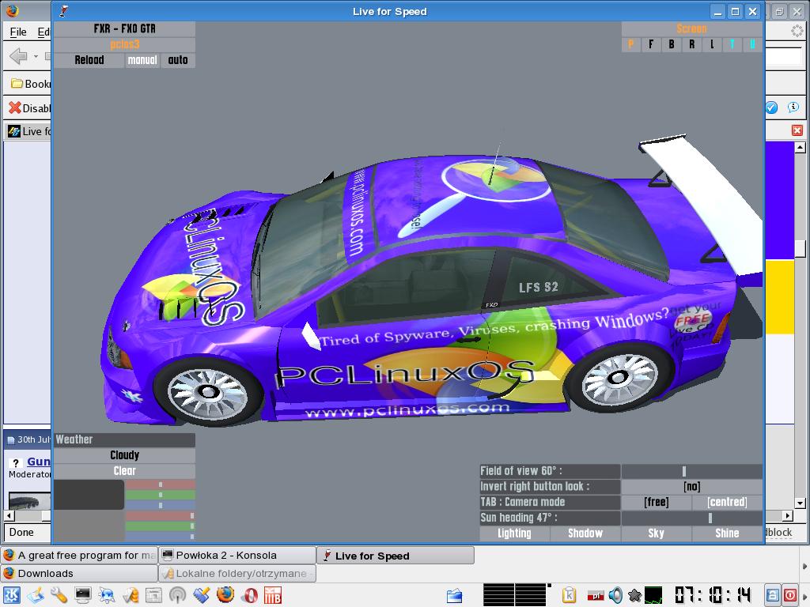The height and width of the screenshot is (607, 810).
Task: Toggle Invert right button look [no]
Action: (x=691, y=486)
